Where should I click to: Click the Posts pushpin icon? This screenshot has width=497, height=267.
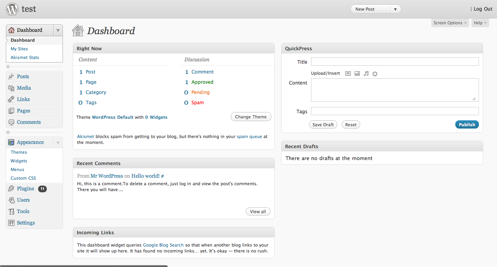[x=11, y=77]
